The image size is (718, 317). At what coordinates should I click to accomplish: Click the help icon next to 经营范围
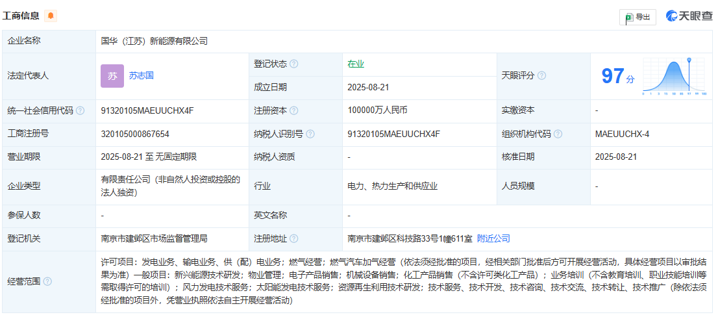click(47, 281)
